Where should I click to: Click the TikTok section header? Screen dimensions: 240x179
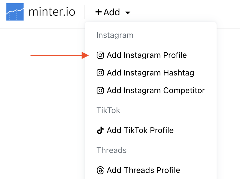point(108,110)
